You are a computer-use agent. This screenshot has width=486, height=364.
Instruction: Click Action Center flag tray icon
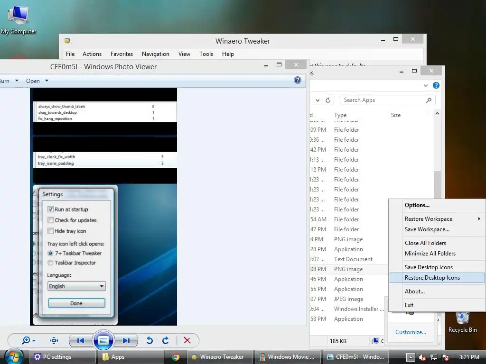tap(445, 357)
